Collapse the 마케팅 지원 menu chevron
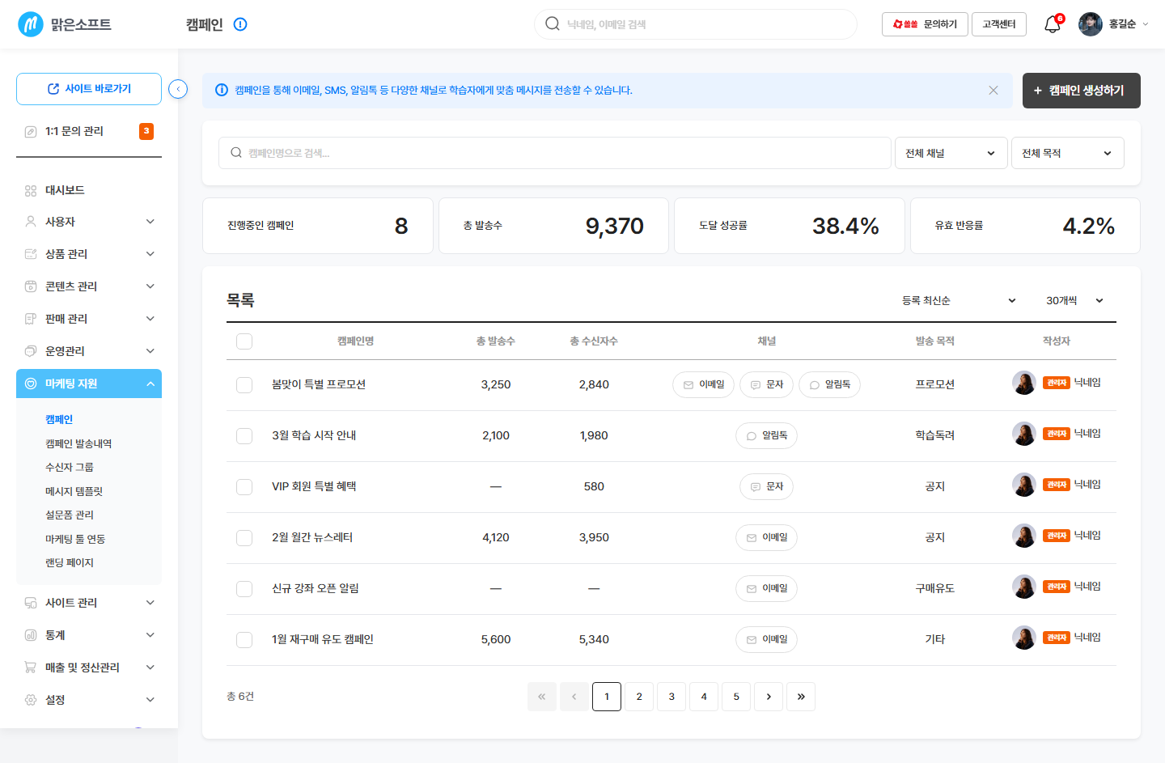 (150, 384)
